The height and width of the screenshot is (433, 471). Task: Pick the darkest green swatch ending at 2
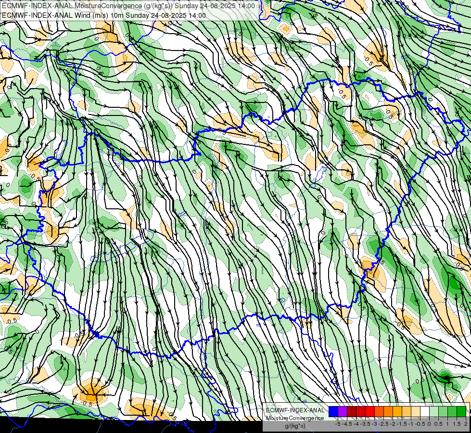pyautogui.click(x=461, y=412)
